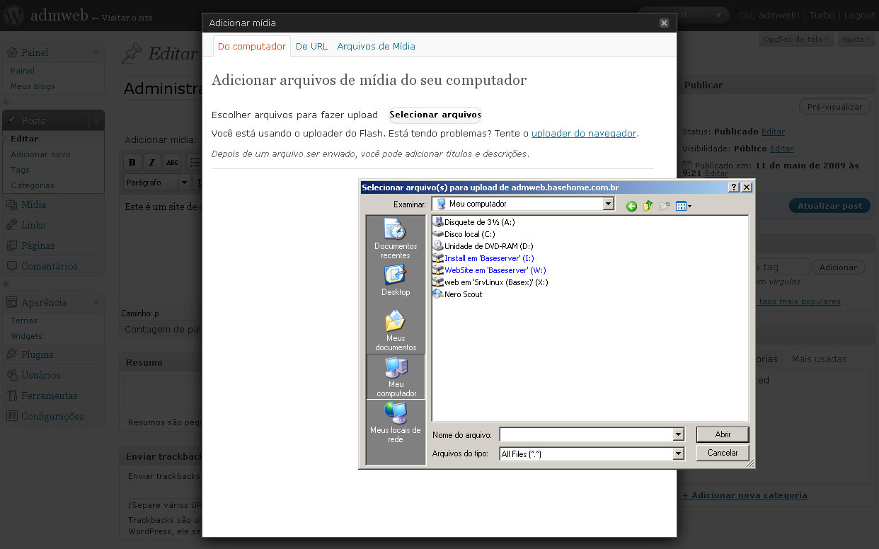Open Documentos recentes in places bar
The image size is (879, 549).
coord(396,238)
